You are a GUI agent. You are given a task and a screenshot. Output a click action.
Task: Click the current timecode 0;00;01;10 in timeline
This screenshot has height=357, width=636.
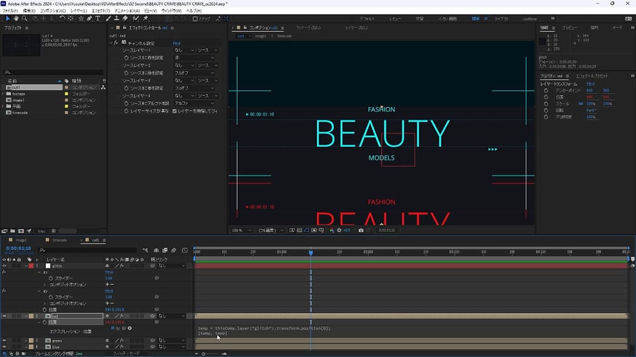[18, 248]
